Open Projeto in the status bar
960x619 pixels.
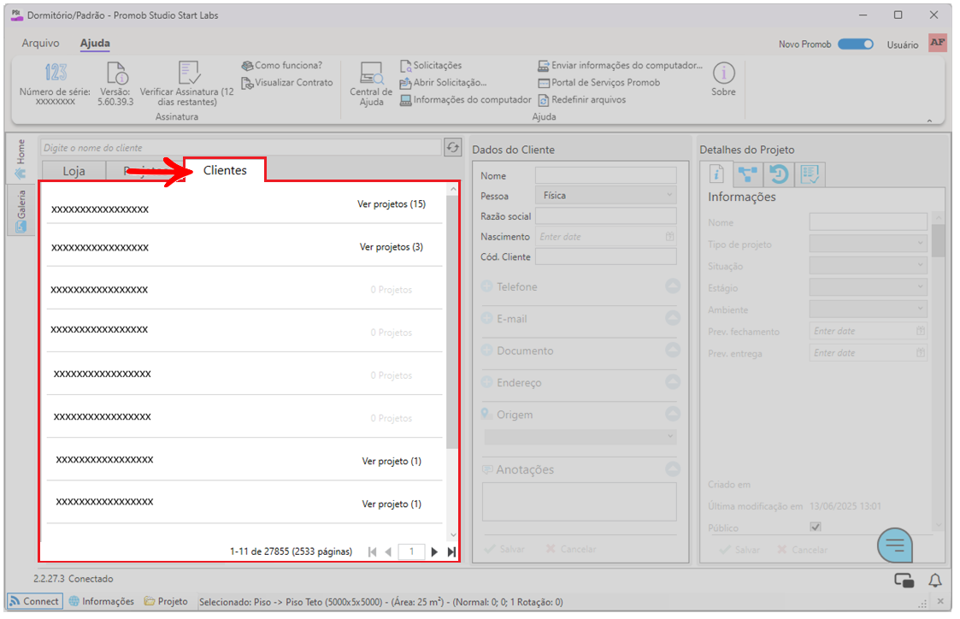coord(166,601)
